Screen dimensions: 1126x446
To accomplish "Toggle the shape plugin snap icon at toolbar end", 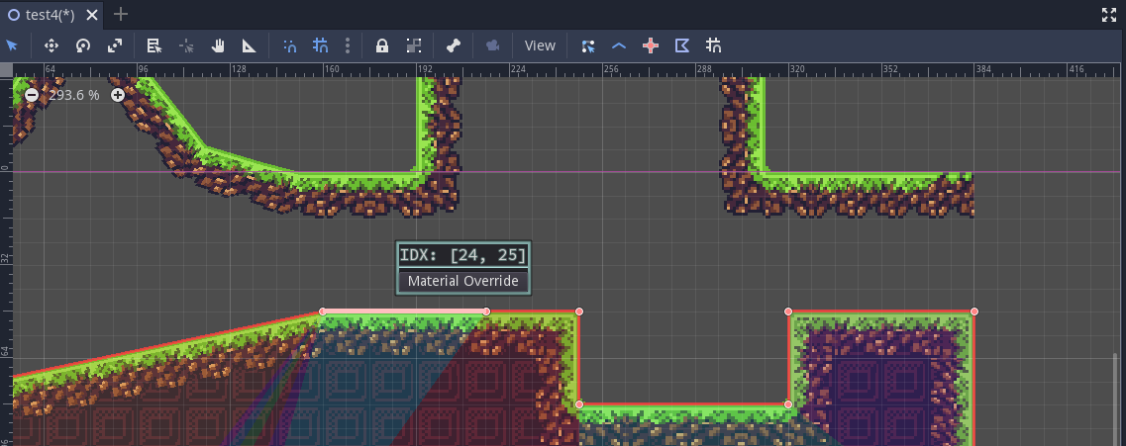I will coord(714,45).
